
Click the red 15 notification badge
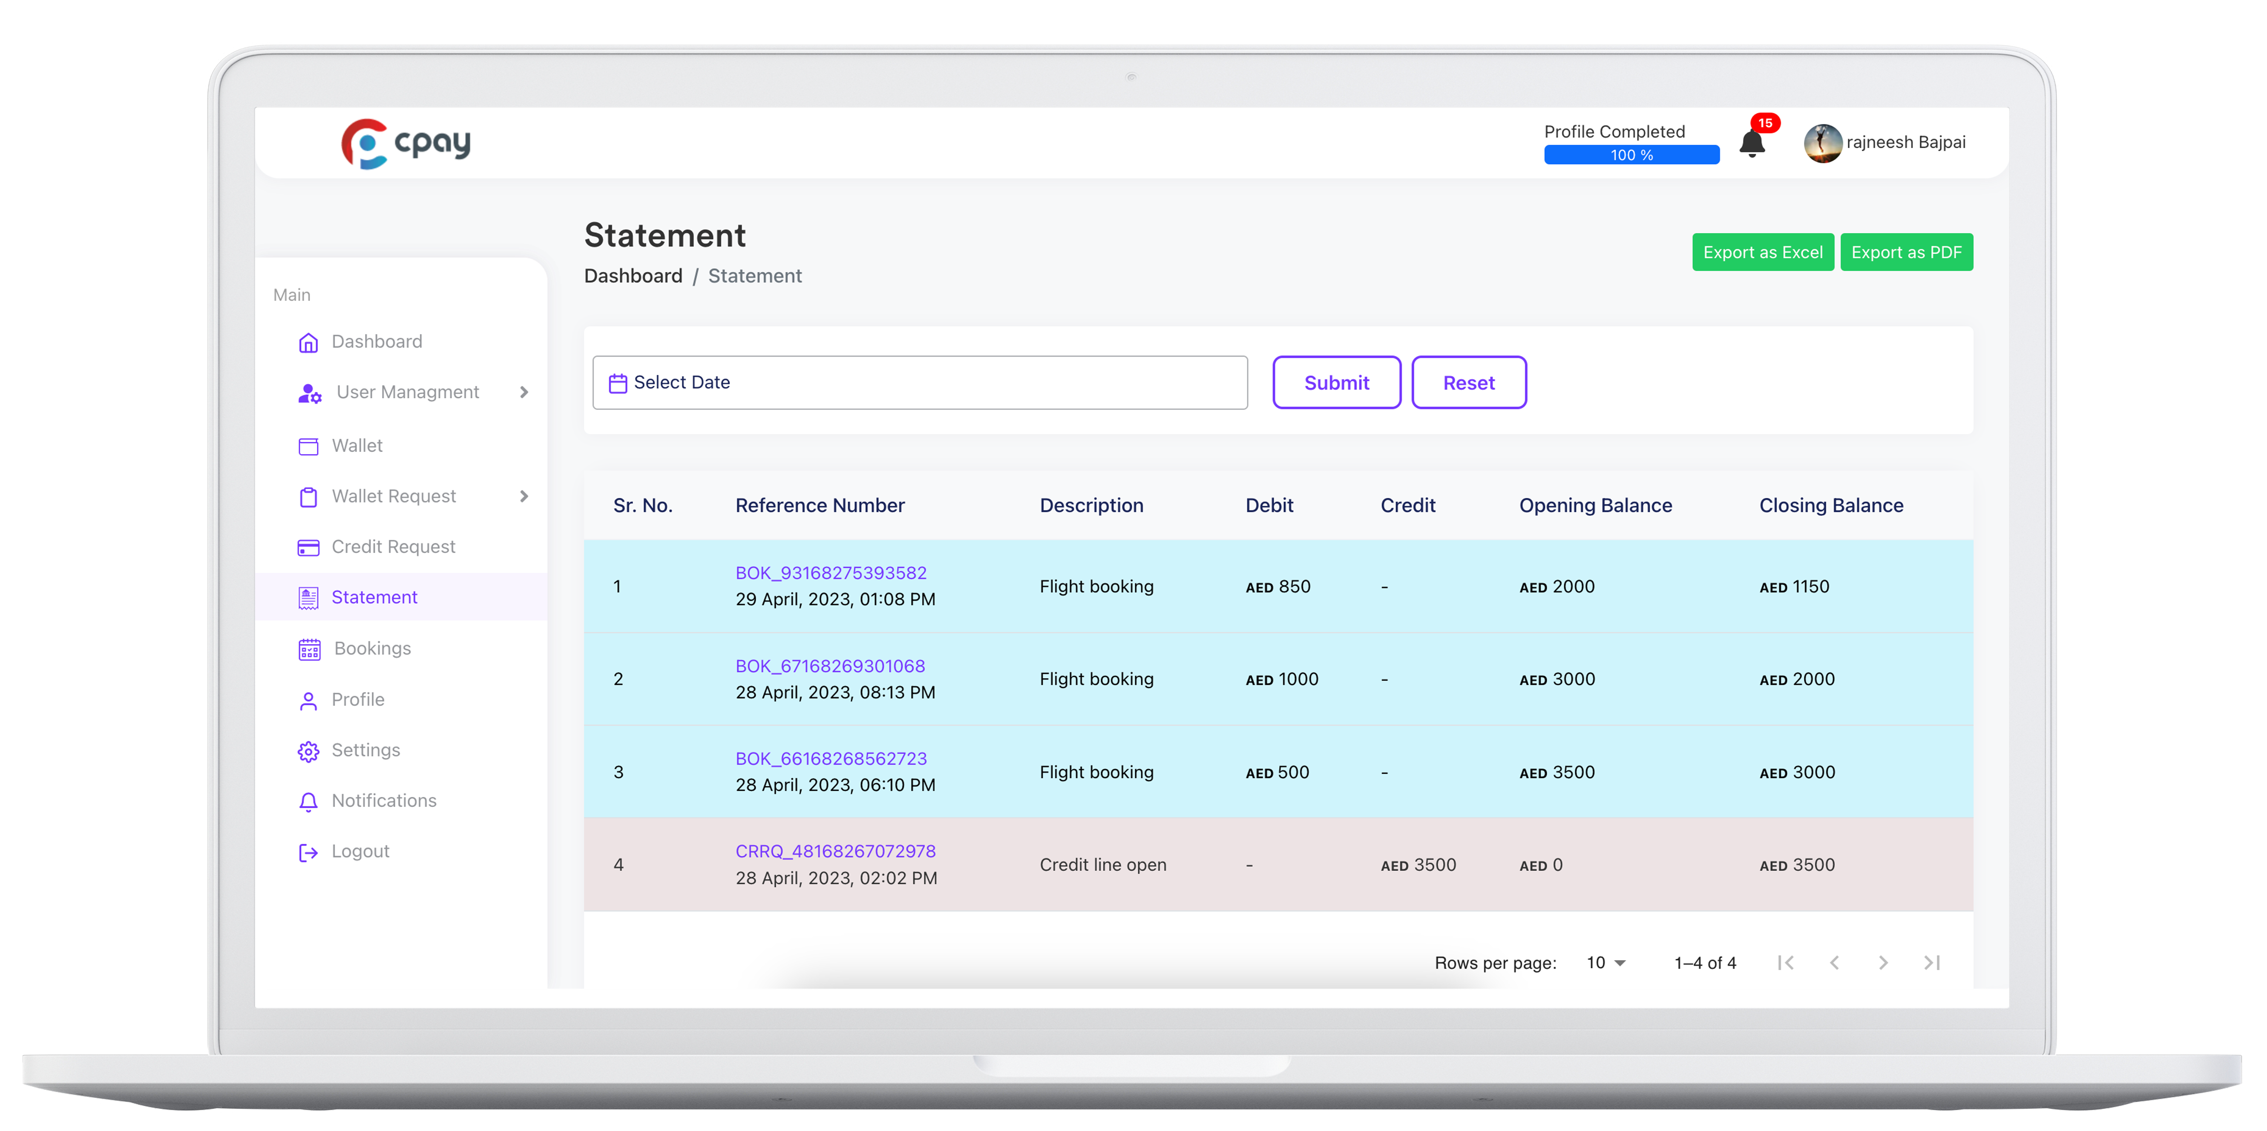(x=1764, y=123)
